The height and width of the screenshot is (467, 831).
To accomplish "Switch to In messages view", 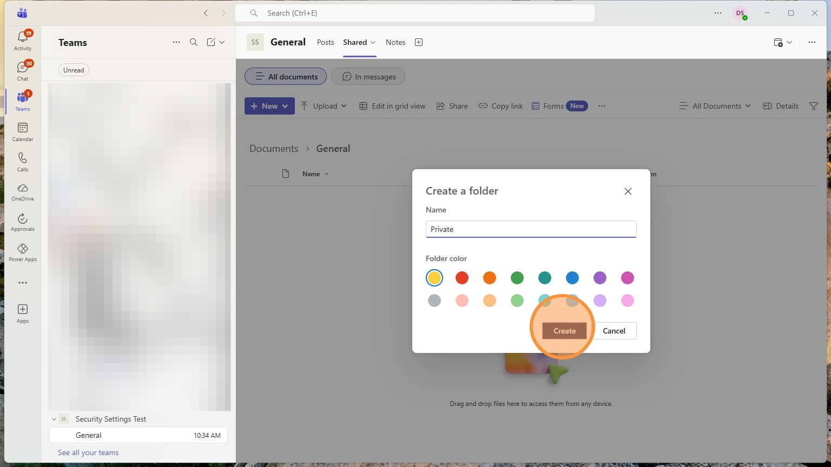I will (368, 76).
